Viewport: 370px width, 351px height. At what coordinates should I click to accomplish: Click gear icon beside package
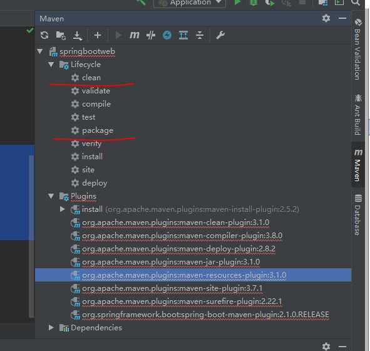[75, 130]
